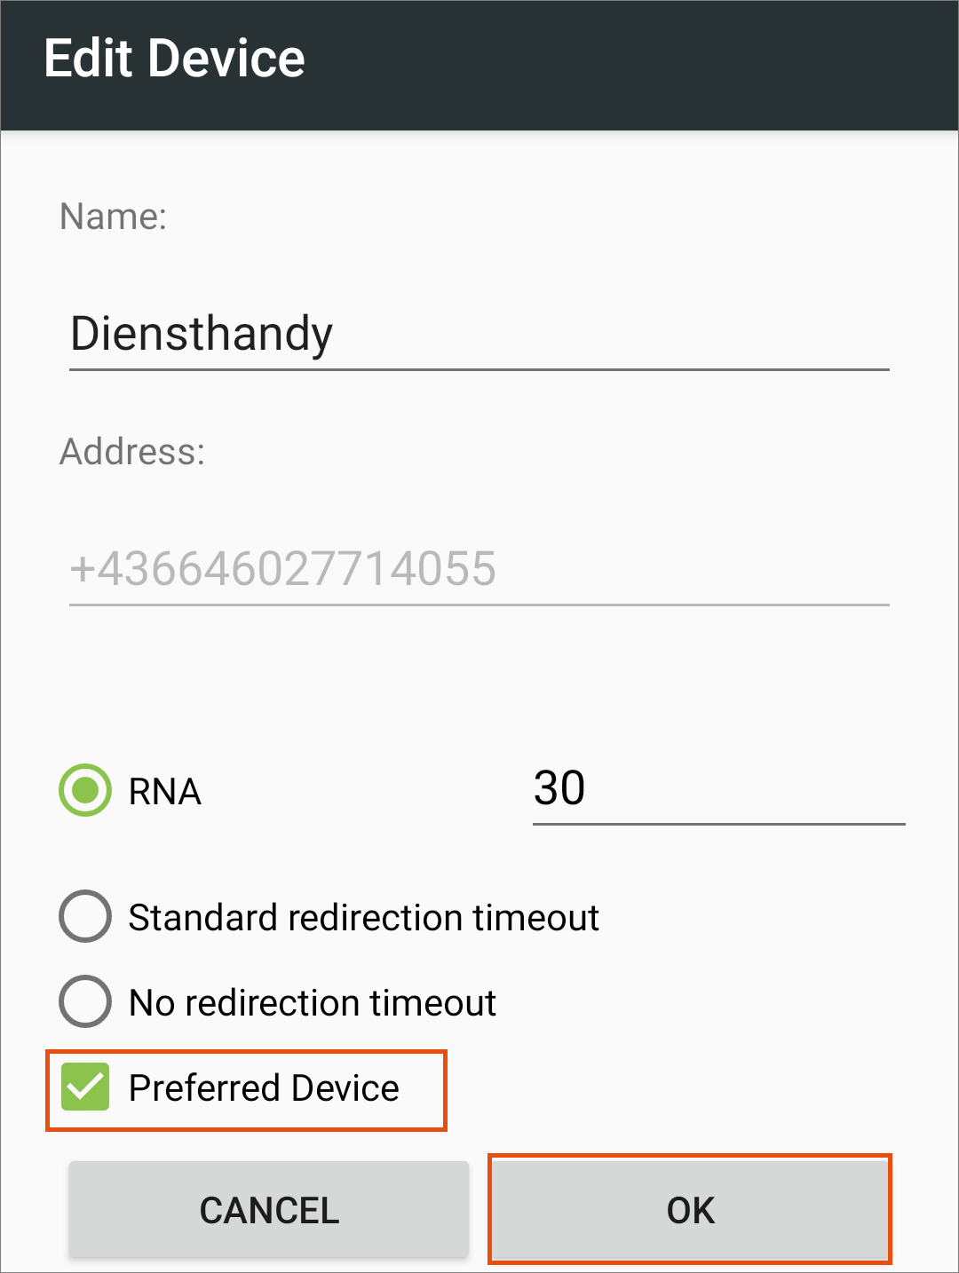The width and height of the screenshot is (959, 1273).
Task: Click the "Name:" label
Action: point(113,217)
